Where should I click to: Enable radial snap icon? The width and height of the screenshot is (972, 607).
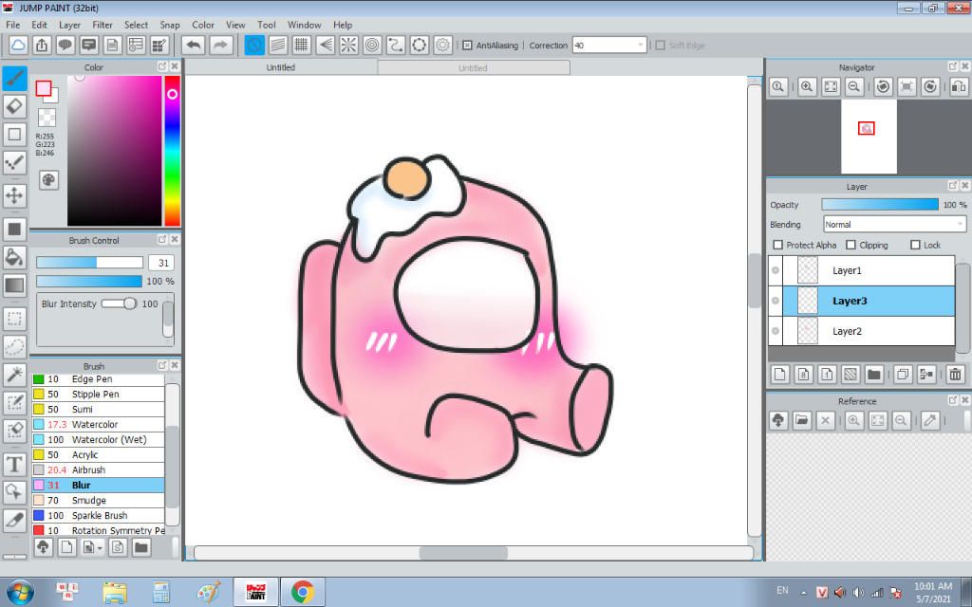pos(348,46)
